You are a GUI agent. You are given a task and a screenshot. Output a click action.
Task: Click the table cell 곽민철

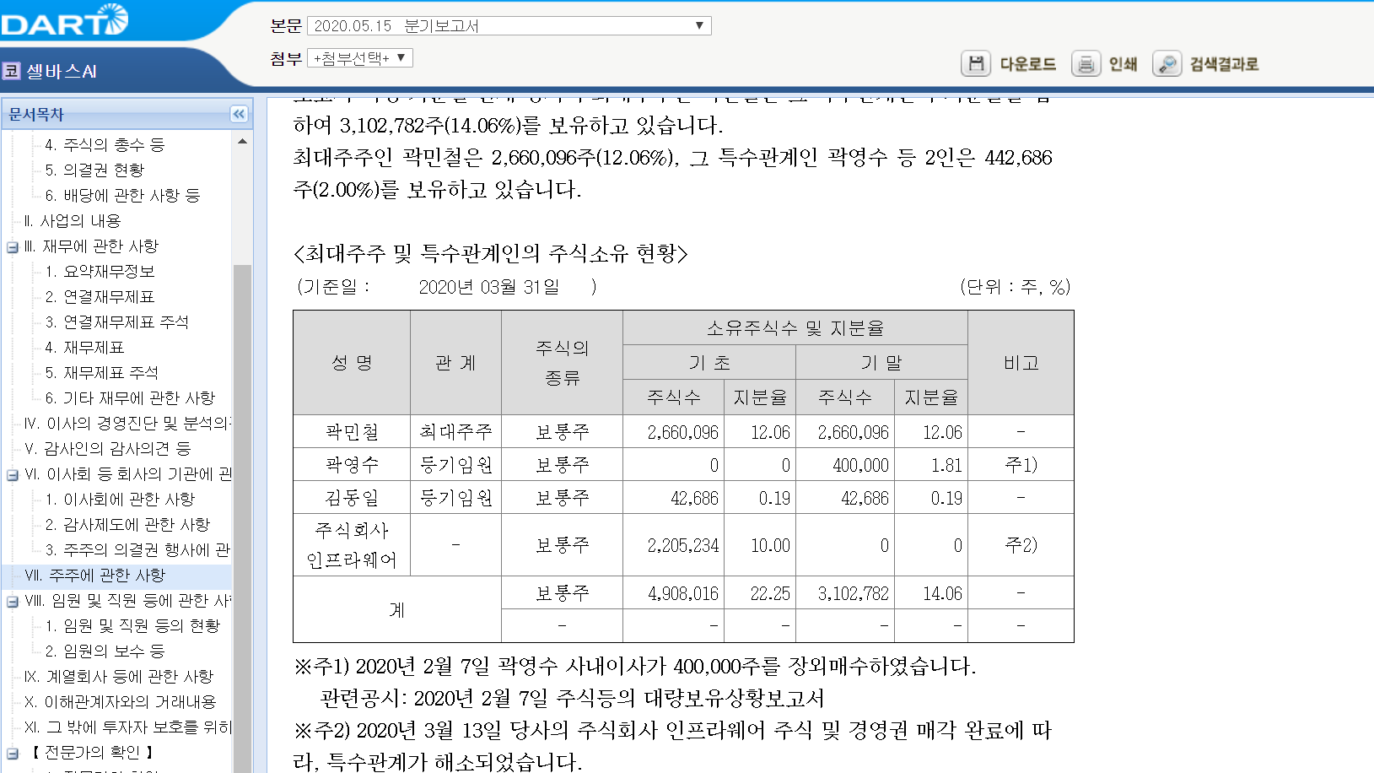point(352,432)
